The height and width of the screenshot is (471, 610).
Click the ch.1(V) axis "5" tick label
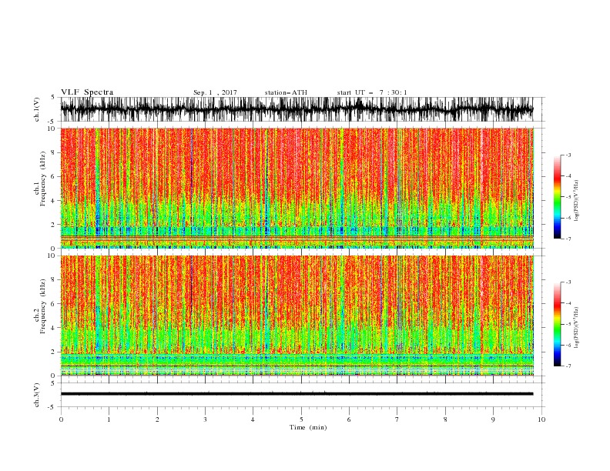pyautogui.click(x=53, y=97)
